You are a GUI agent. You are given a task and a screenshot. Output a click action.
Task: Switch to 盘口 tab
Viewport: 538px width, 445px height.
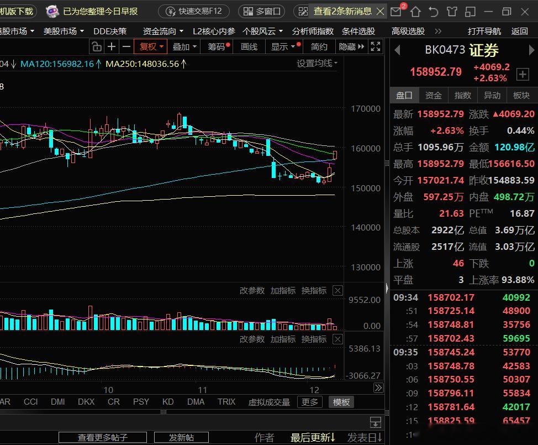pyautogui.click(x=404, y=95)
